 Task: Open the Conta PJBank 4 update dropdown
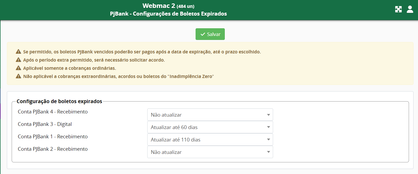(x=210, y=115)
